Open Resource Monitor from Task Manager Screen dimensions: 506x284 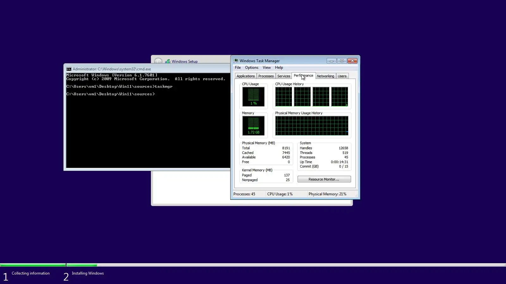(324, 179)
